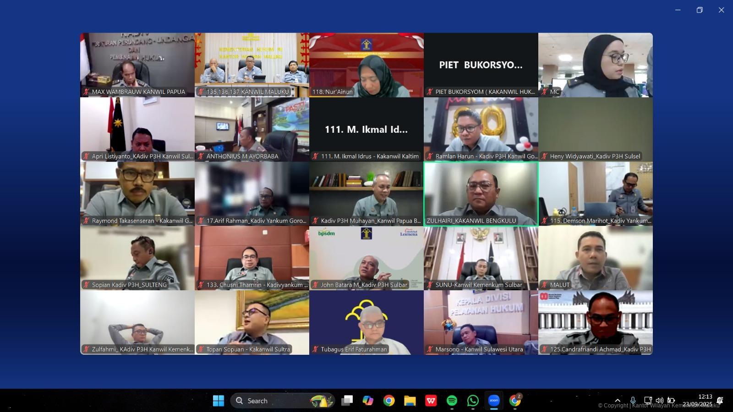Click the battery icon in system tray

point(671,401)
